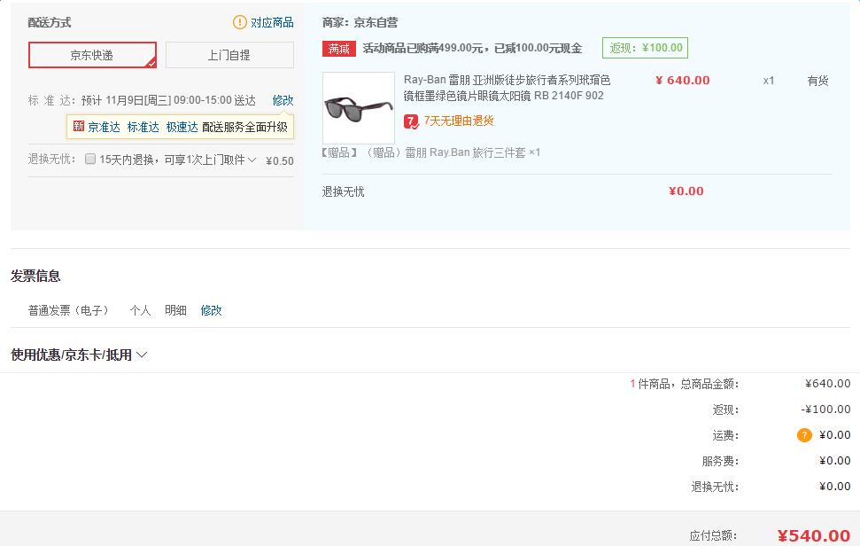Expand the 15天内退换 option chevron
The height and width of the screenshot is (546, 860).
pos(252,160)
